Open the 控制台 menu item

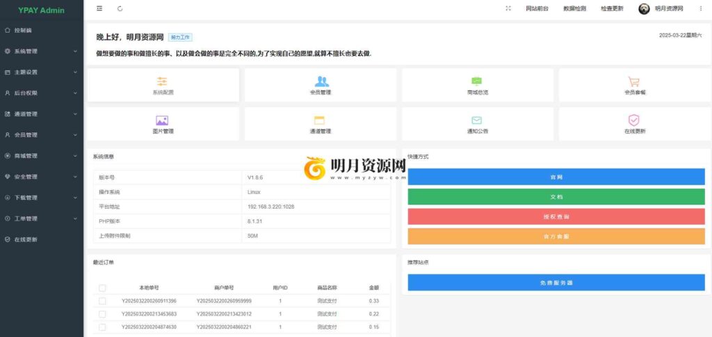tap(42, 31)
